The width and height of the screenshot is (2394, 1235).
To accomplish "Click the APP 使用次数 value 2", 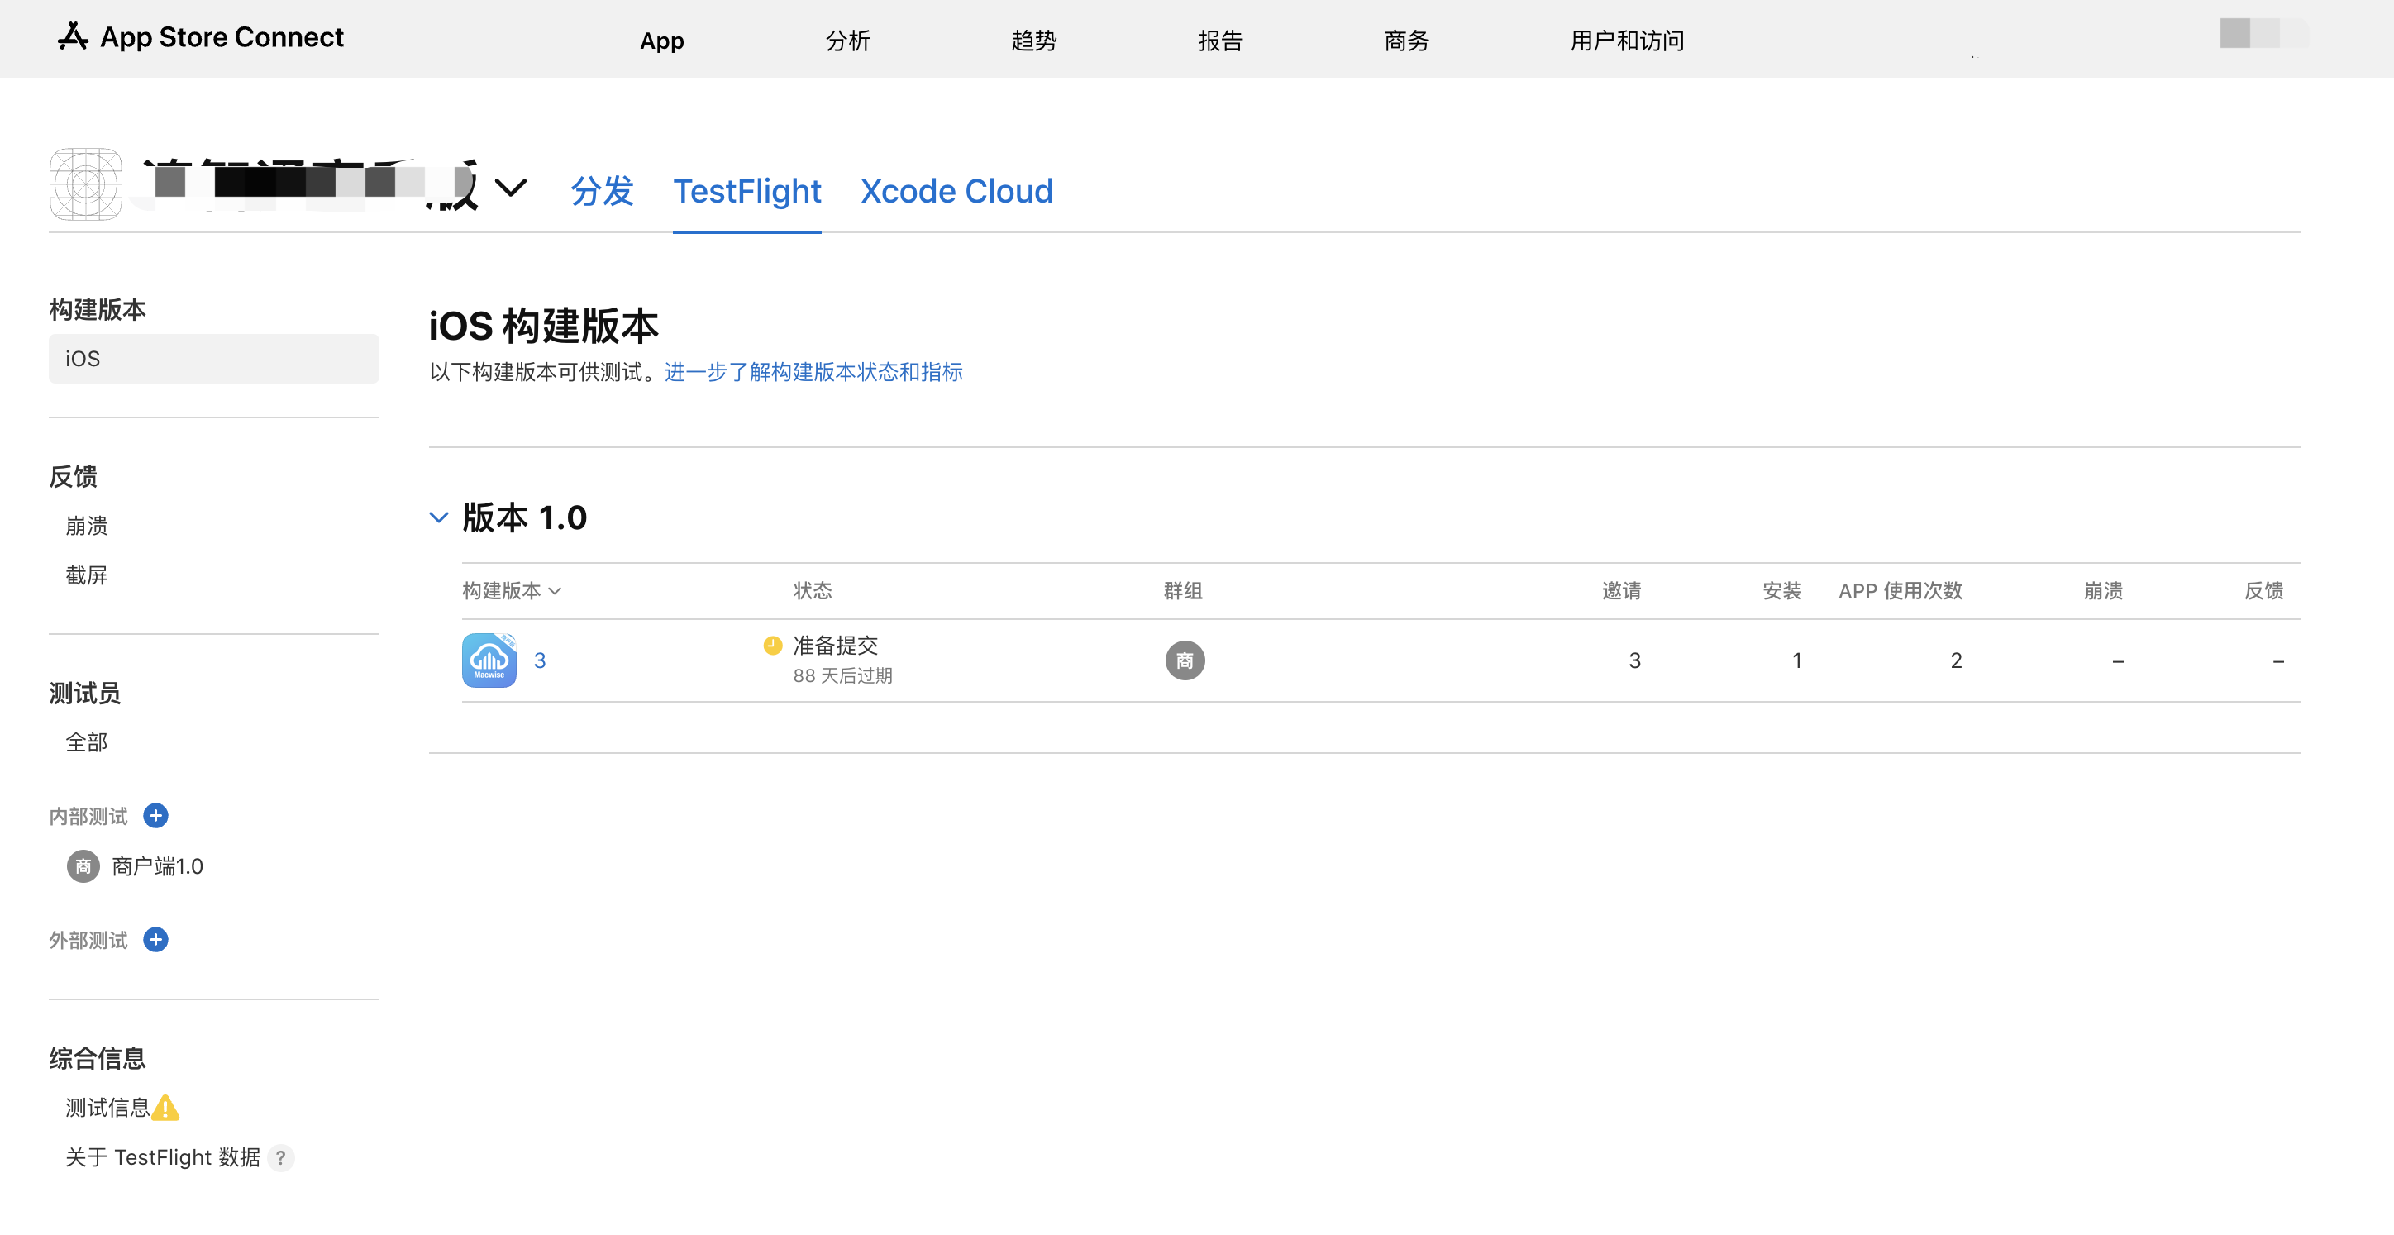I will pos(1955,660).
